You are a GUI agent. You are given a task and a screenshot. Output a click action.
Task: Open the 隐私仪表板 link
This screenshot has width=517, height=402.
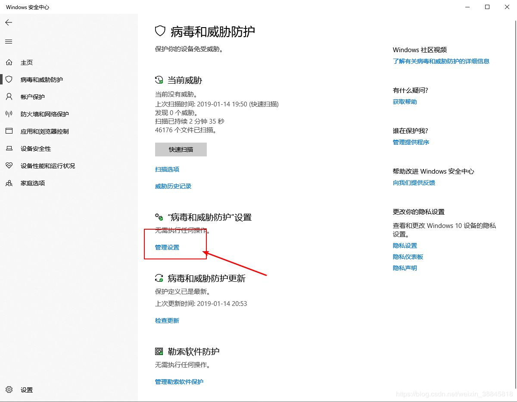click(x=408, y=257)
